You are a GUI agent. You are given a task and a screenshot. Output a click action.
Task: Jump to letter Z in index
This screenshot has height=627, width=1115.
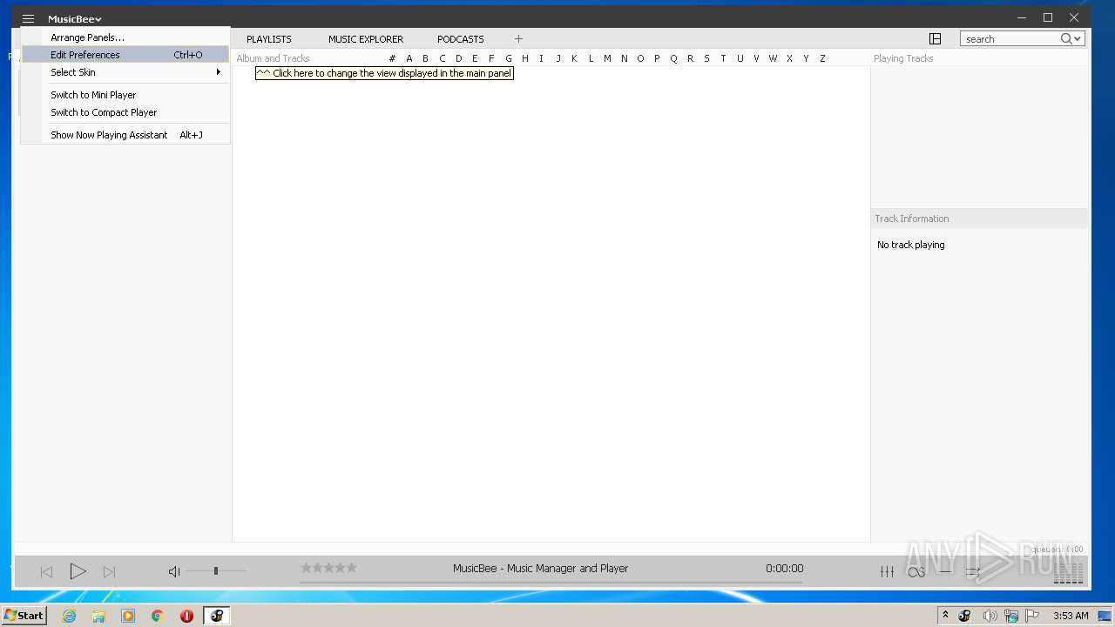[822, 58]
